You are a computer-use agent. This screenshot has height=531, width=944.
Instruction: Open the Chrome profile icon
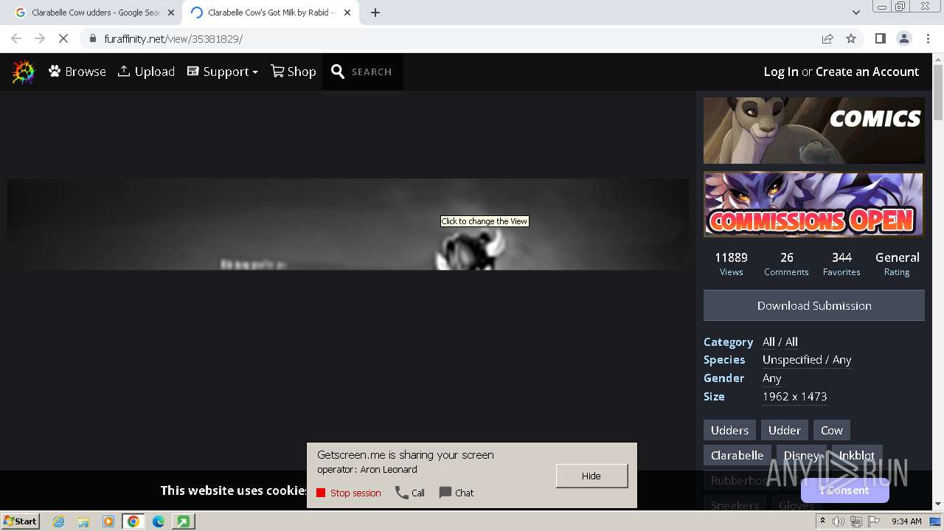[903, 38]
